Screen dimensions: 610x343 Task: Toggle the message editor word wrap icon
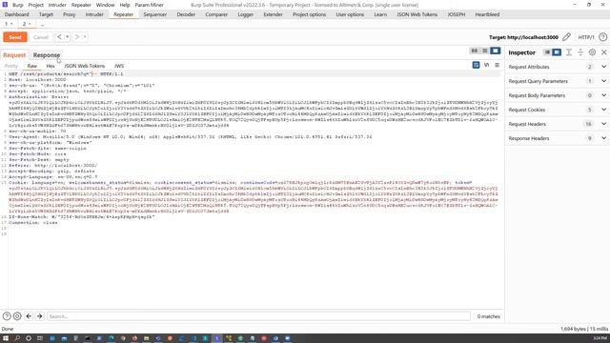(476, 65)
